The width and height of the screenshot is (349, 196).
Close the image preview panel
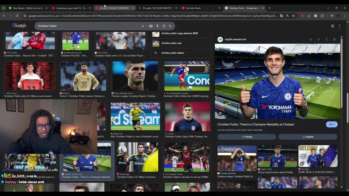click(x=334, y=39)
